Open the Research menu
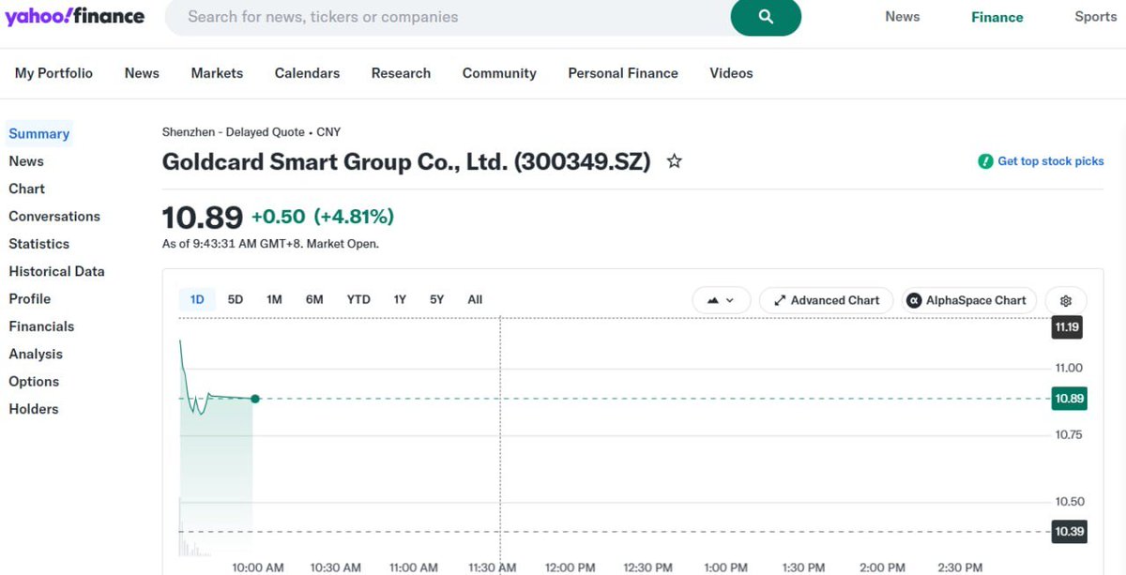Viewport: 1126px width, 575px height. [401, 73]
